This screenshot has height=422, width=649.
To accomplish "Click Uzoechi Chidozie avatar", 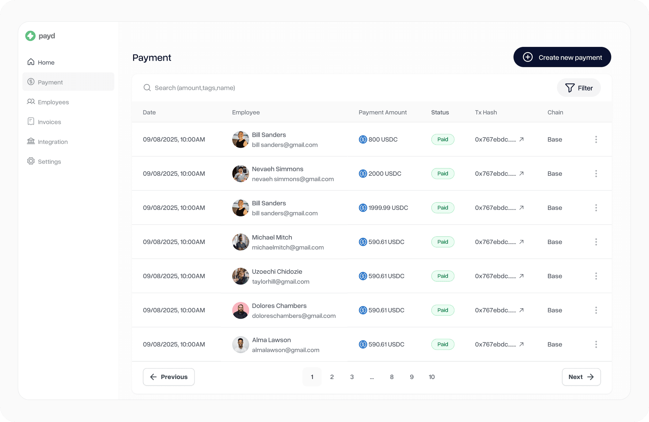I will (x=241, y=276).
